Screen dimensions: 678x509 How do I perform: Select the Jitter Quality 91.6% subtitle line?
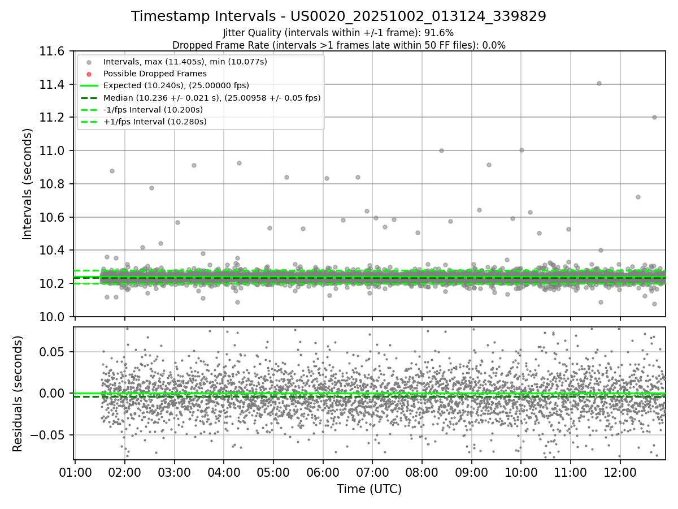[x=338, y=33]
